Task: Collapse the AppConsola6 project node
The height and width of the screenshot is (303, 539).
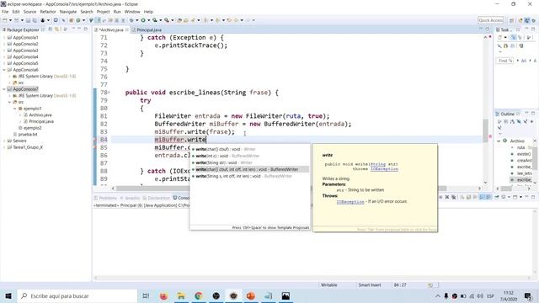Action: click(x=4, y=70)
